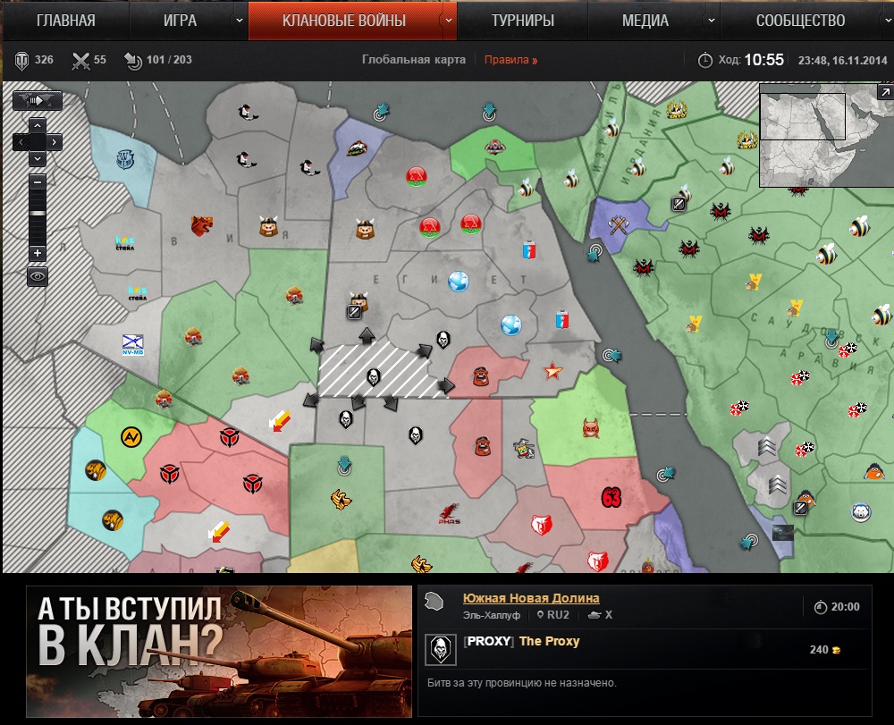This screenshot has width=894, height=725.
Task: Click the tank shield icon beside 326
Action: 21,61
